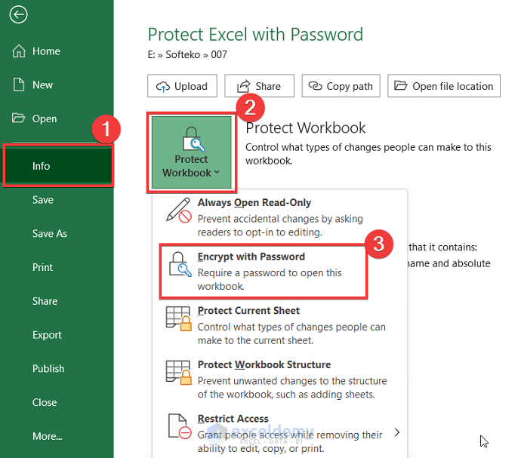This screenshot has height=458, width=521.
Task: Click 'Prevent unwanted changes to the structure' description
Action: 292,380
